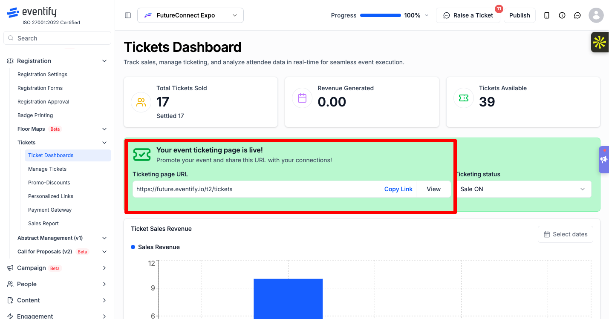This screenshot has width=609, height=319.
Task: Open Badge Printing
Action: pyautogui.click(x=35, y=115)
